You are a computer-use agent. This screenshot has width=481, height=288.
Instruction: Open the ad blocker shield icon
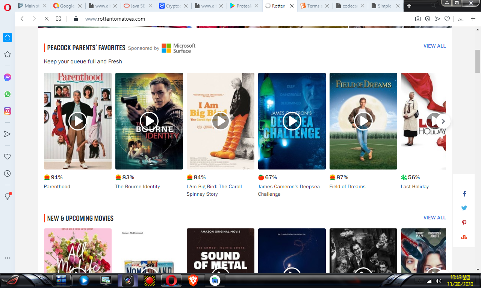pos(428,19)
